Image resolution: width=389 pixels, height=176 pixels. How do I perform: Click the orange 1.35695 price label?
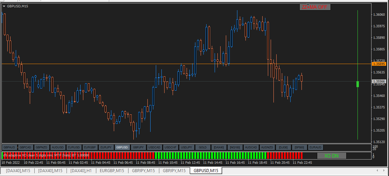[x=379, y=64]
